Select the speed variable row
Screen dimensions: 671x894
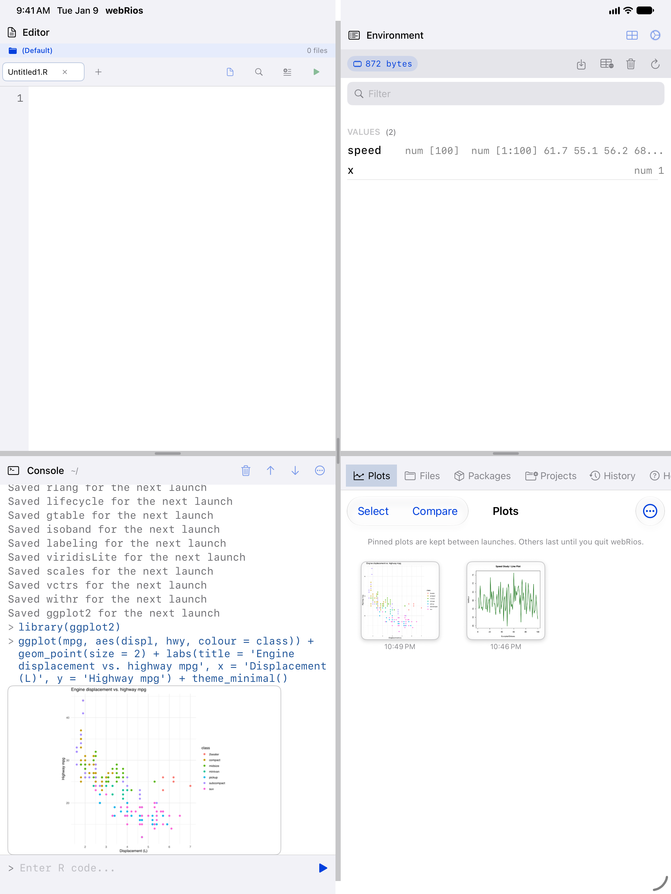[x=506, y=151]
